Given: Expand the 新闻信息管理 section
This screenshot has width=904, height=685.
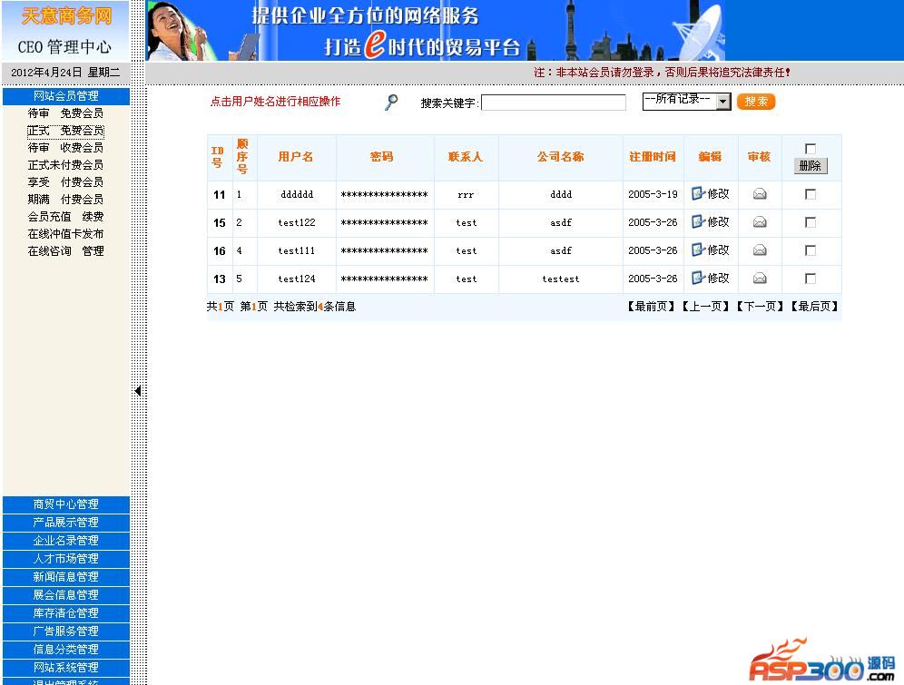Looking at the screenshot, I should 65,577.
